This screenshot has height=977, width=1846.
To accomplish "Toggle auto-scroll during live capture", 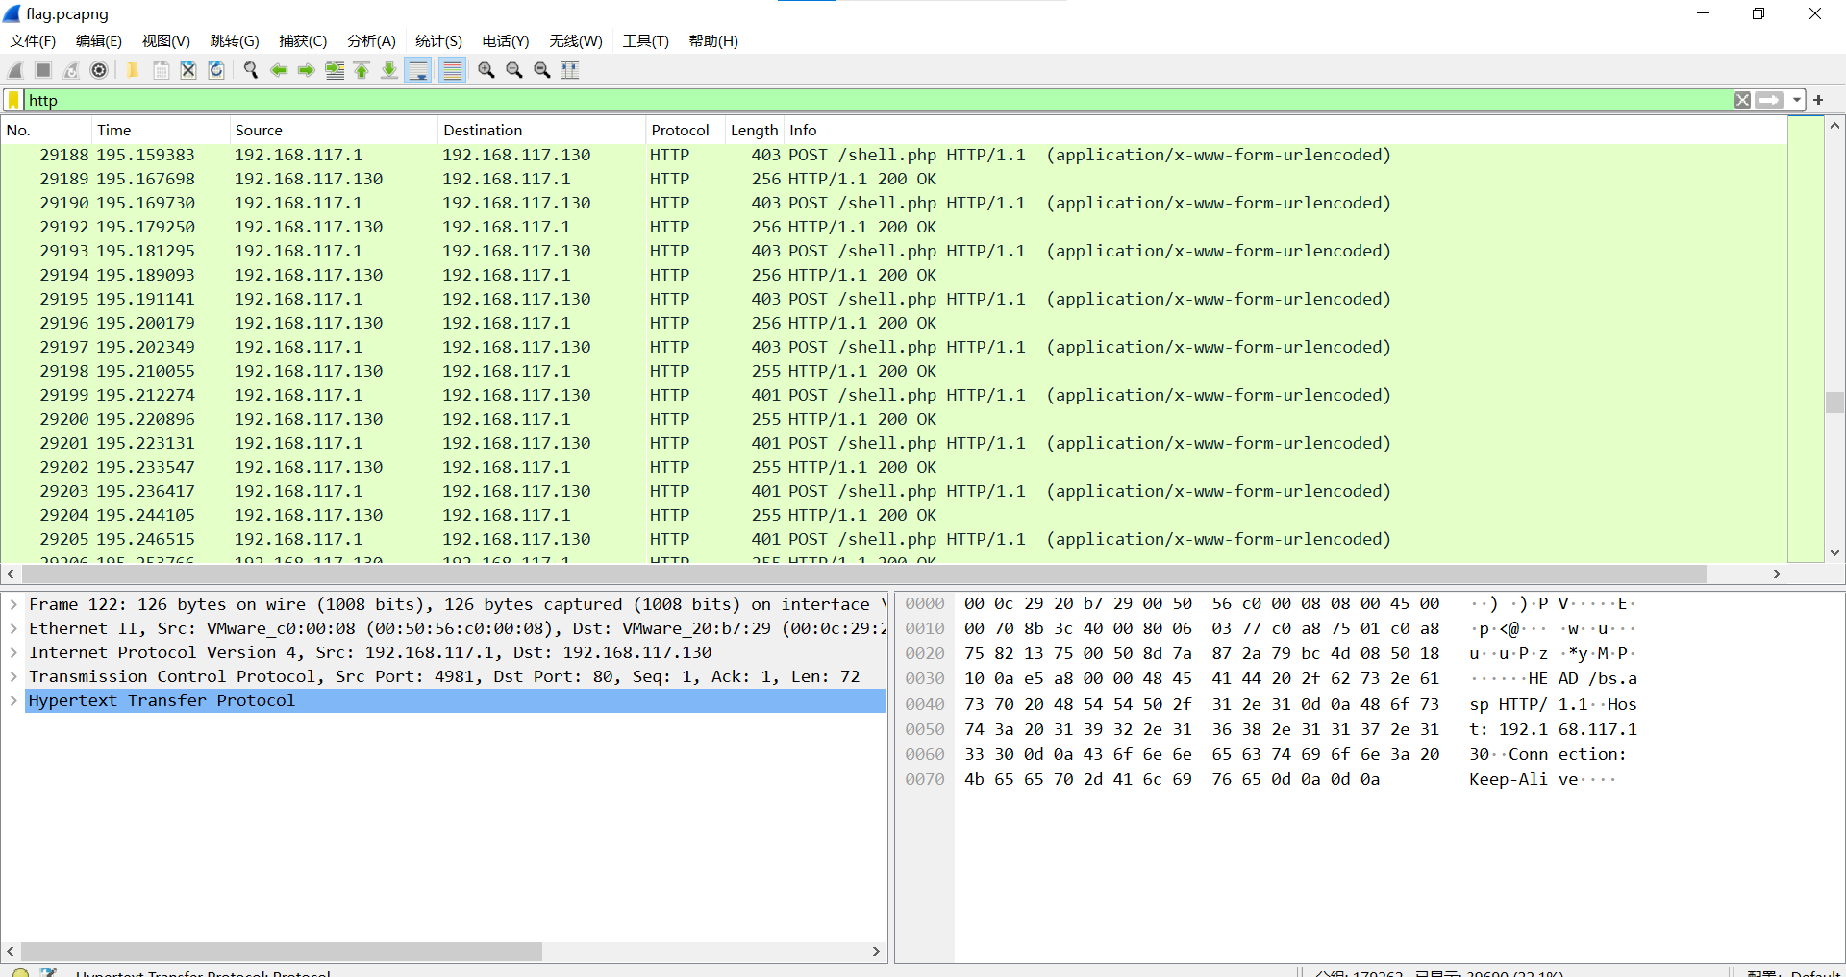I will (418, 70).
